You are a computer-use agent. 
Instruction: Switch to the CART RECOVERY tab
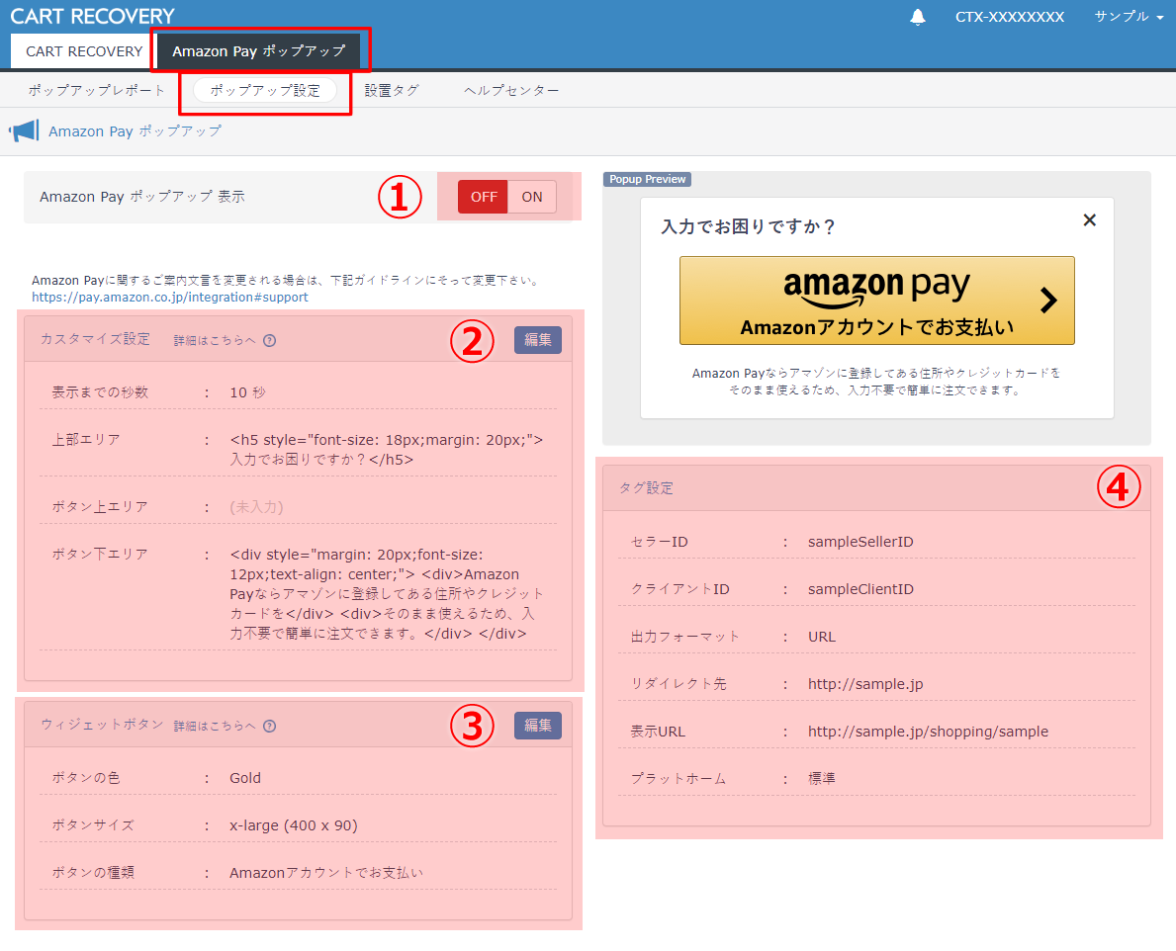[84, 51]
